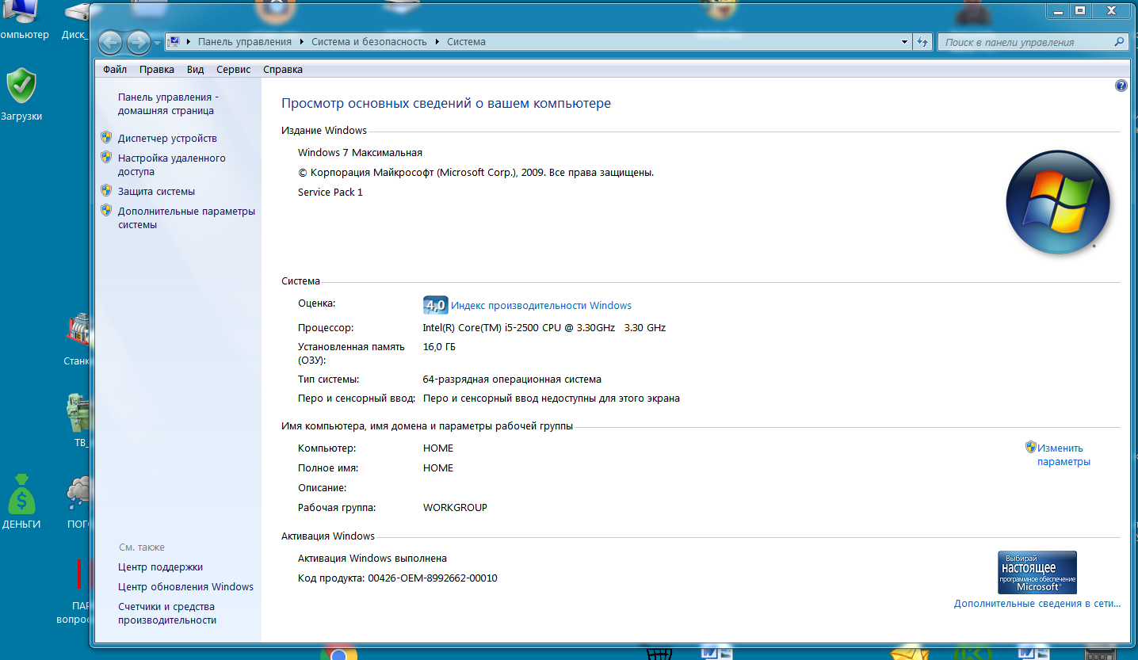The height and width of the screenshot is (660, 1138).
Task: Maximize the System window
Action: point(1079,10)
